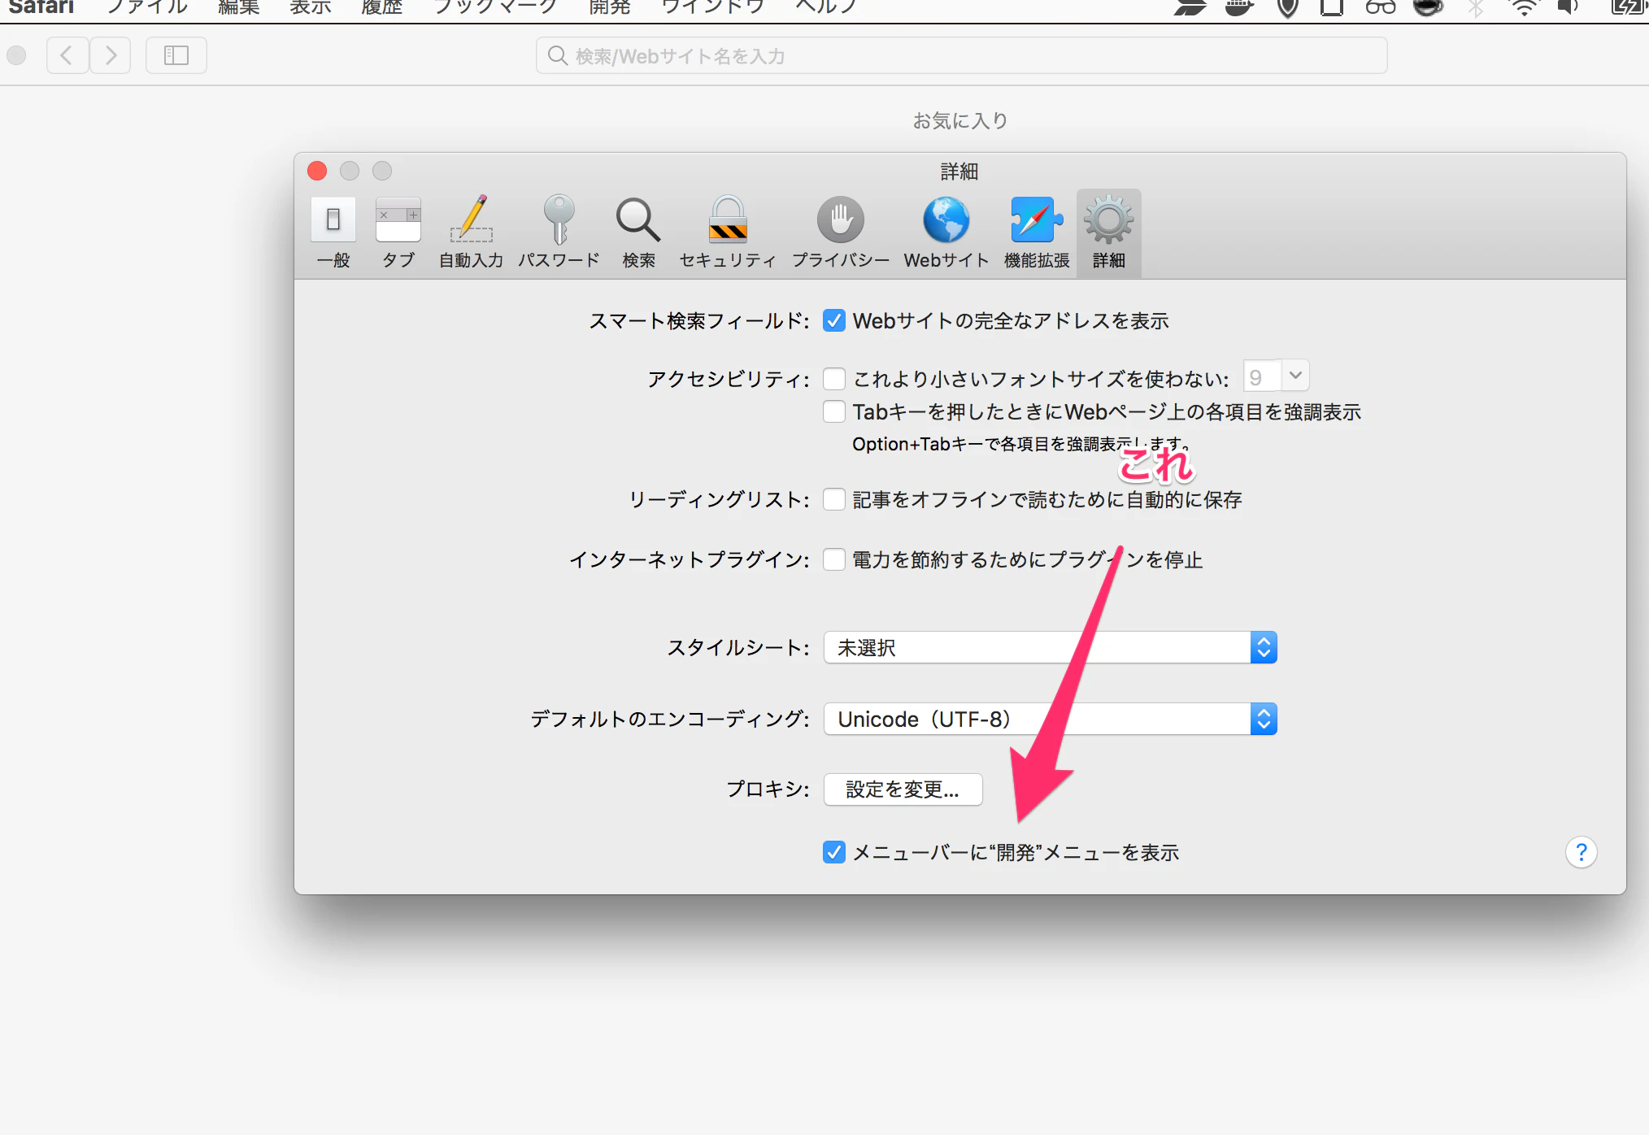Close the preferences window with red button
Image resolution: width=1649 pixels, height=1135 pixels.
(317, 171)
